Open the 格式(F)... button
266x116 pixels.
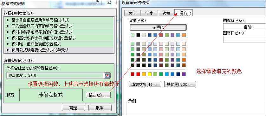[98, 95]
